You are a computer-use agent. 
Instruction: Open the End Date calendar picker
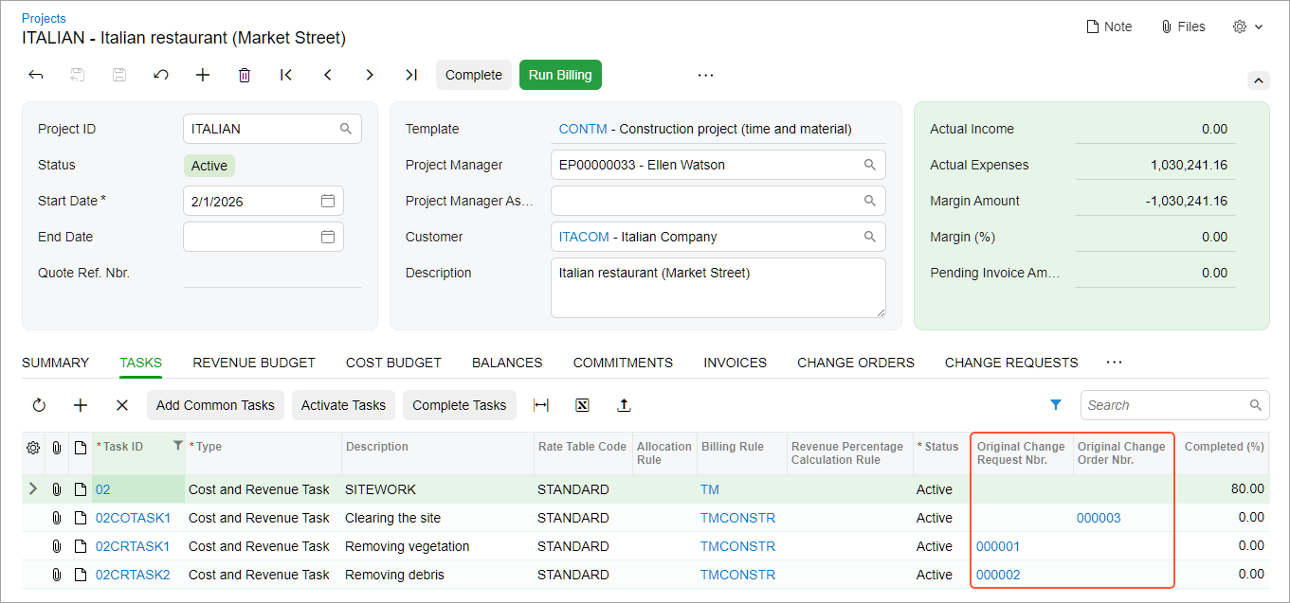[x=328, y=237]
